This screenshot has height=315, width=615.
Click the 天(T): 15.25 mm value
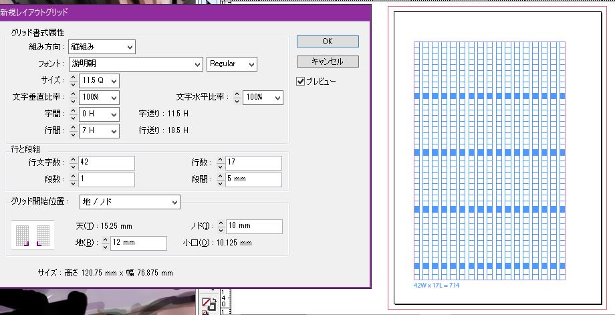[104, 226]
